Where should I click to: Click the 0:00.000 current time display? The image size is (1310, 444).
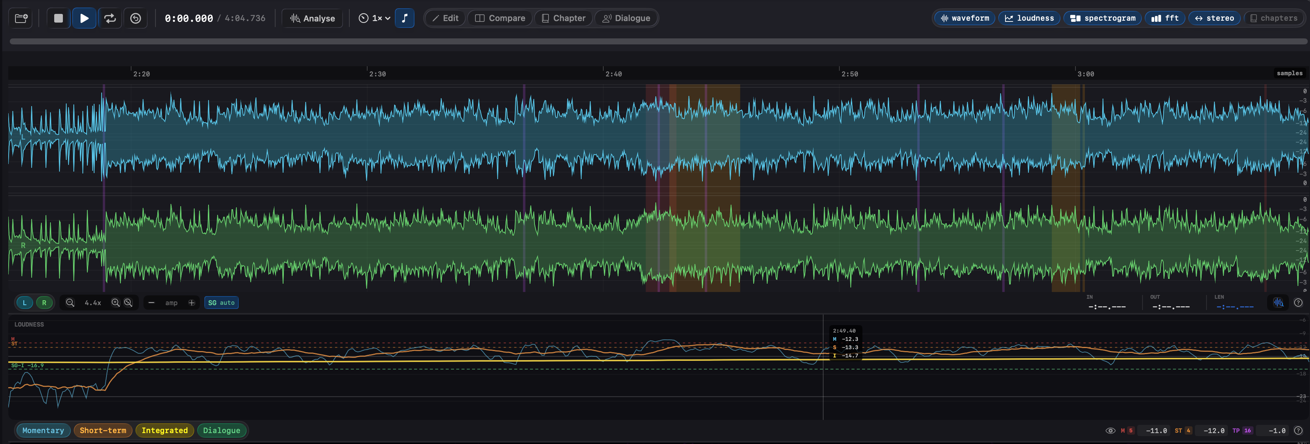(x=189, y=18)
